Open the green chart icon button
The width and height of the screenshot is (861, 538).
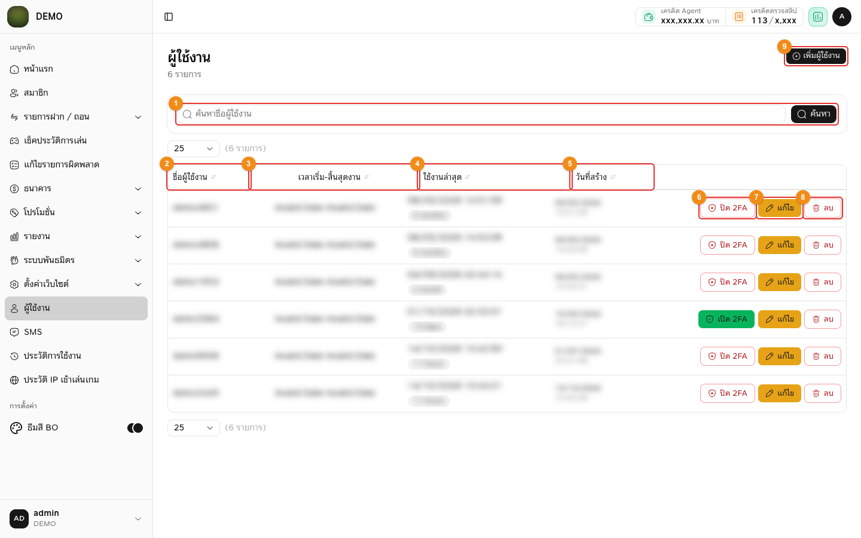coord(818,17)
